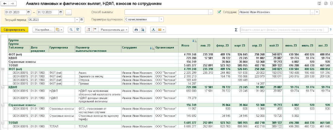Click the Print preview toolbar icon
The height and width of the screenshot is (130, 333).
(143, 30)
